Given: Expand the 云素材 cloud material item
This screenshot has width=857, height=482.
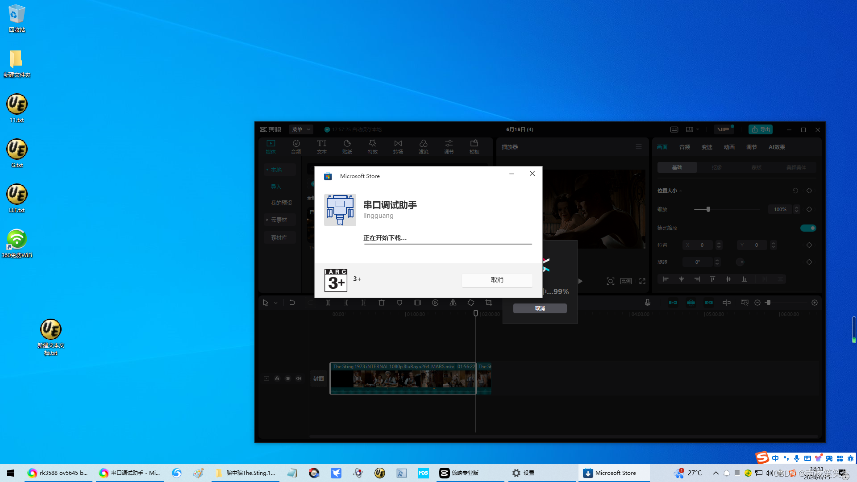Looking at the screenshot, I should [x=279, y=220].
